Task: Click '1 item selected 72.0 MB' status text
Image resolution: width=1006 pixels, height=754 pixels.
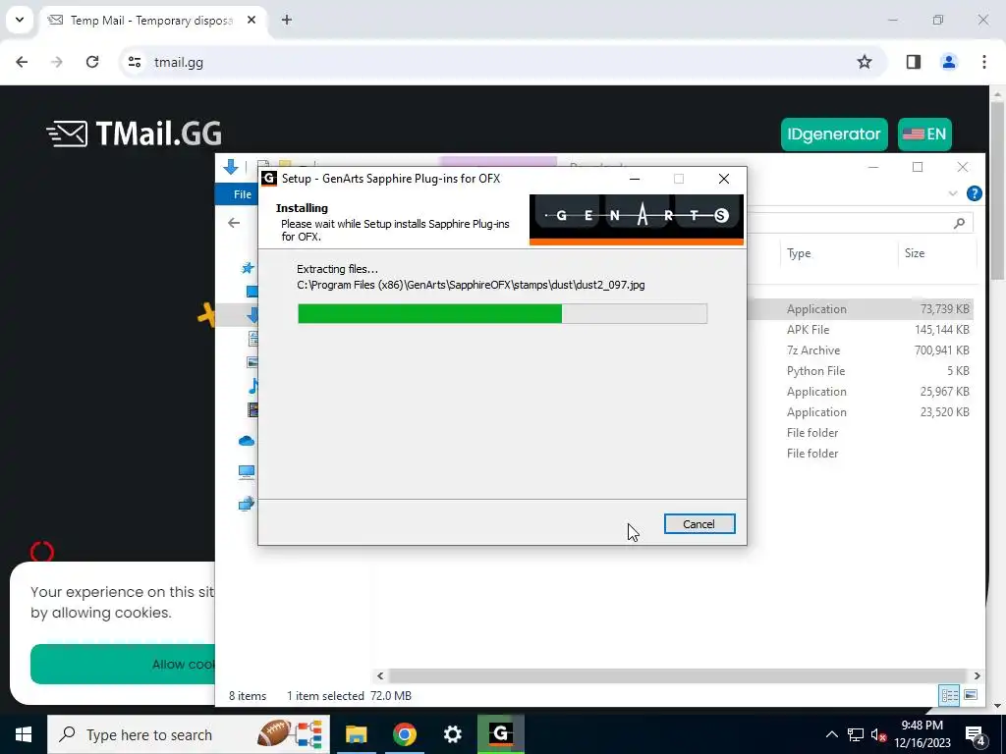Action: pyautogui.click(x=349, y=696)
